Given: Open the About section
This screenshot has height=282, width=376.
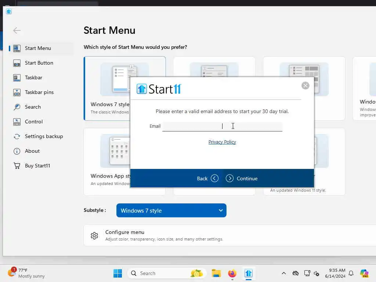Looking at the screenshot, I should 41,151.
